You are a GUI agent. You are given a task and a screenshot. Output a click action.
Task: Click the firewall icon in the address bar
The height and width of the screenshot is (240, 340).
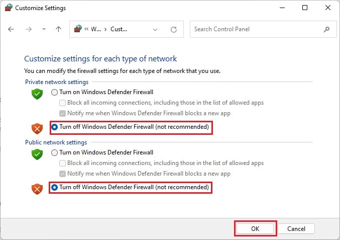click(x=78, y=29)
